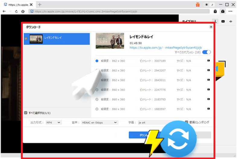This screenshot has width=237, height=159.
Task: Click the bag icon beside the padlock
Action: (x=223, y=11)
